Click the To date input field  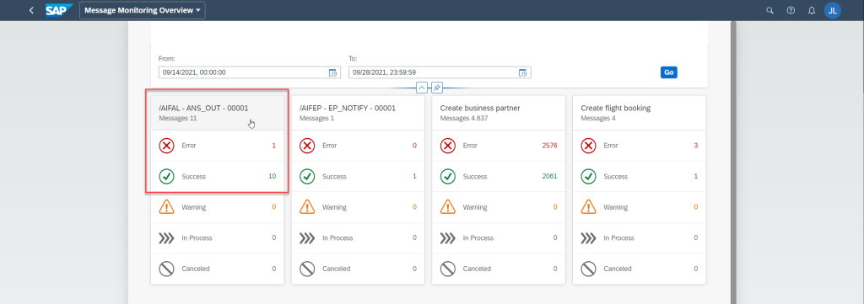[440, 72]
